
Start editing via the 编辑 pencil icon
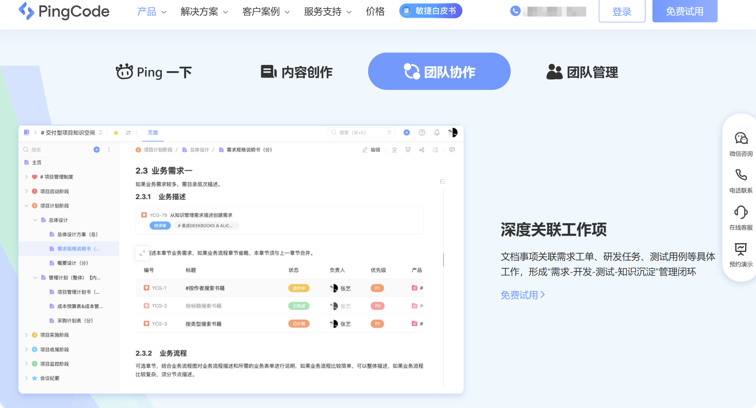click(371, 150)
